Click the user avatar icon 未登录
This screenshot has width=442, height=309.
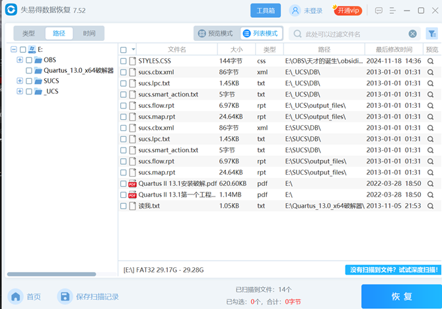click(x=295, y=11)
